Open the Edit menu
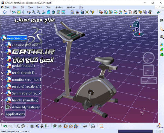Image resolution: width=164 pixels, height=133 pixels. (22, 7)
